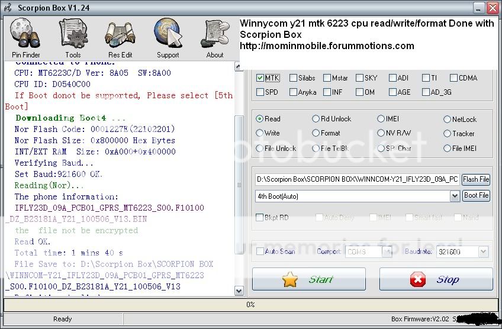The height and width of the screenshot is (329, 502).
Task: Click the flash file path field
Action: coord(358,179)
